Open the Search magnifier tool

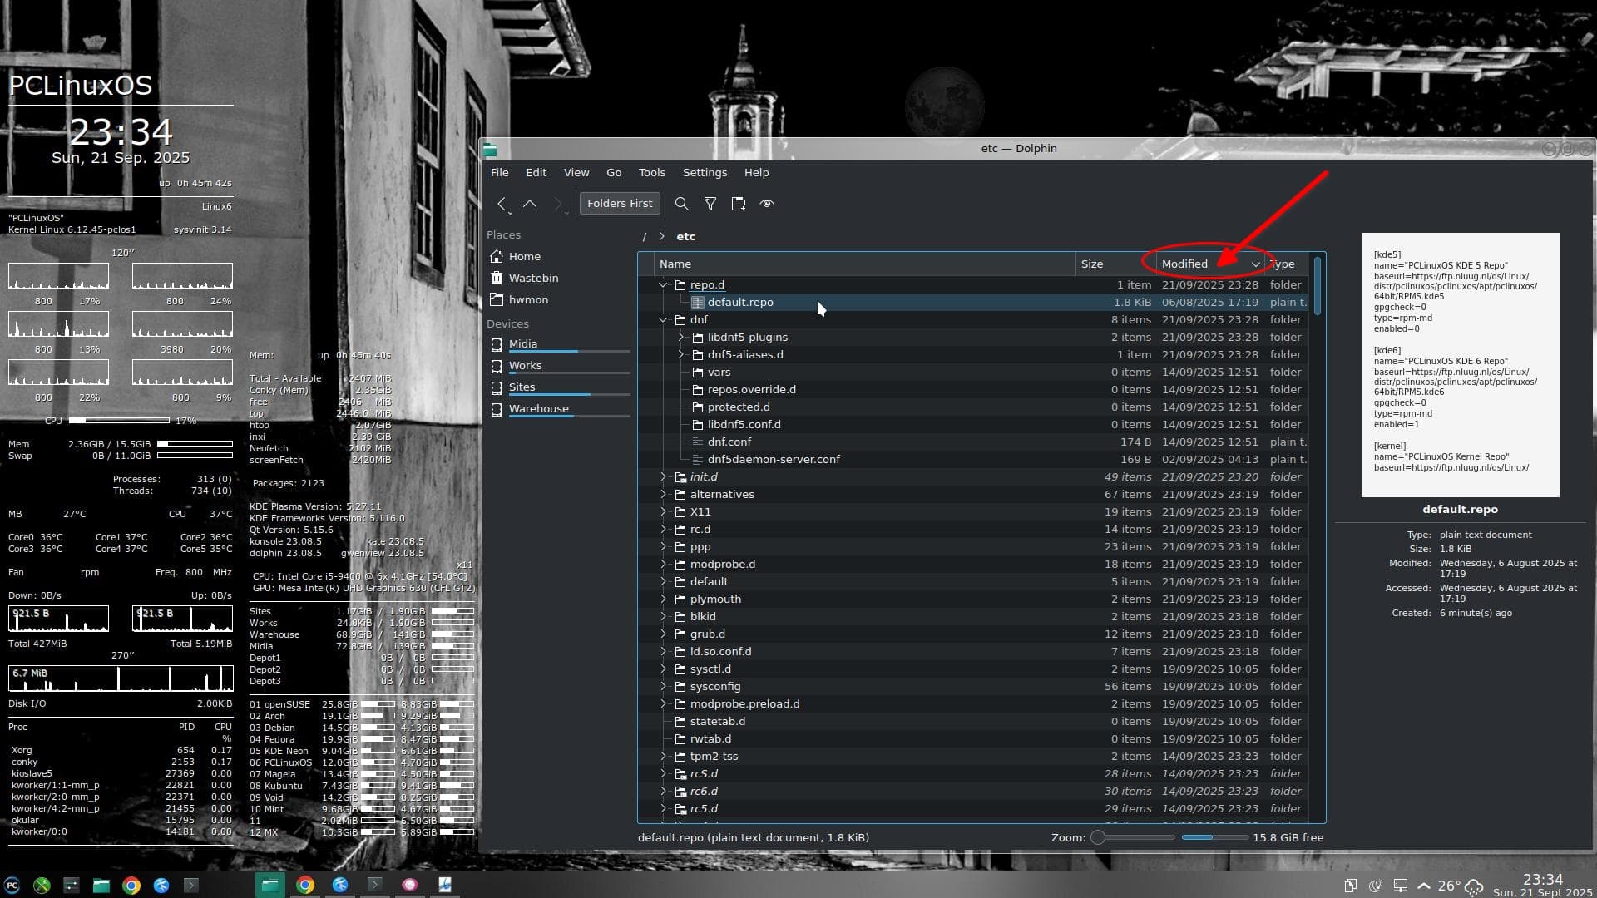pyautogui.click(x=681, y=204)
